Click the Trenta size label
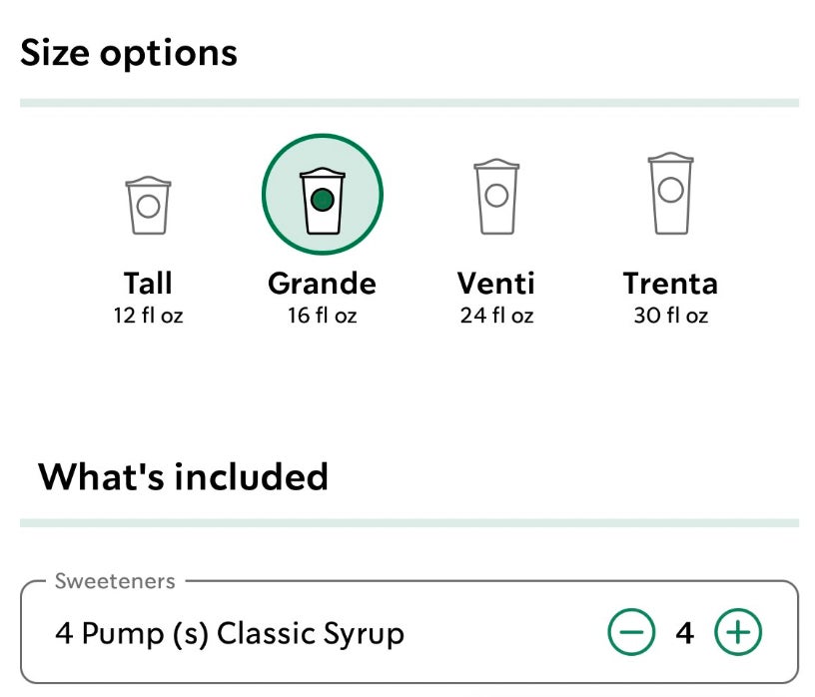Image resolution: width=815 pixels, height=697 pixels. pos(669,284)
